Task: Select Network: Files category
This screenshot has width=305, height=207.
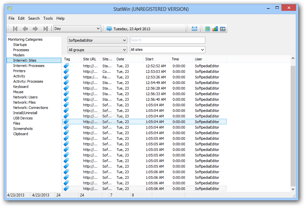Action: click(24, 102)
